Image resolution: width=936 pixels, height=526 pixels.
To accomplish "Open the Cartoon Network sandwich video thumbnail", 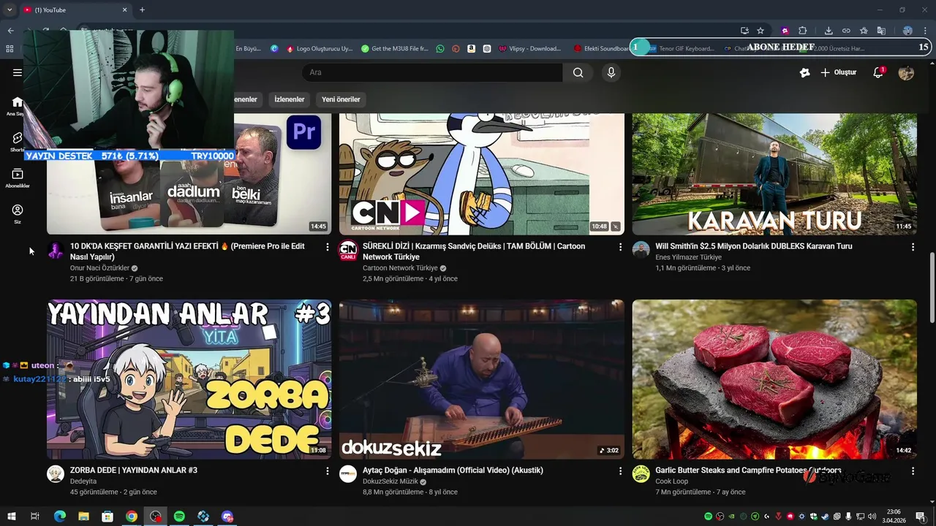I will click(x=482, y=174).
